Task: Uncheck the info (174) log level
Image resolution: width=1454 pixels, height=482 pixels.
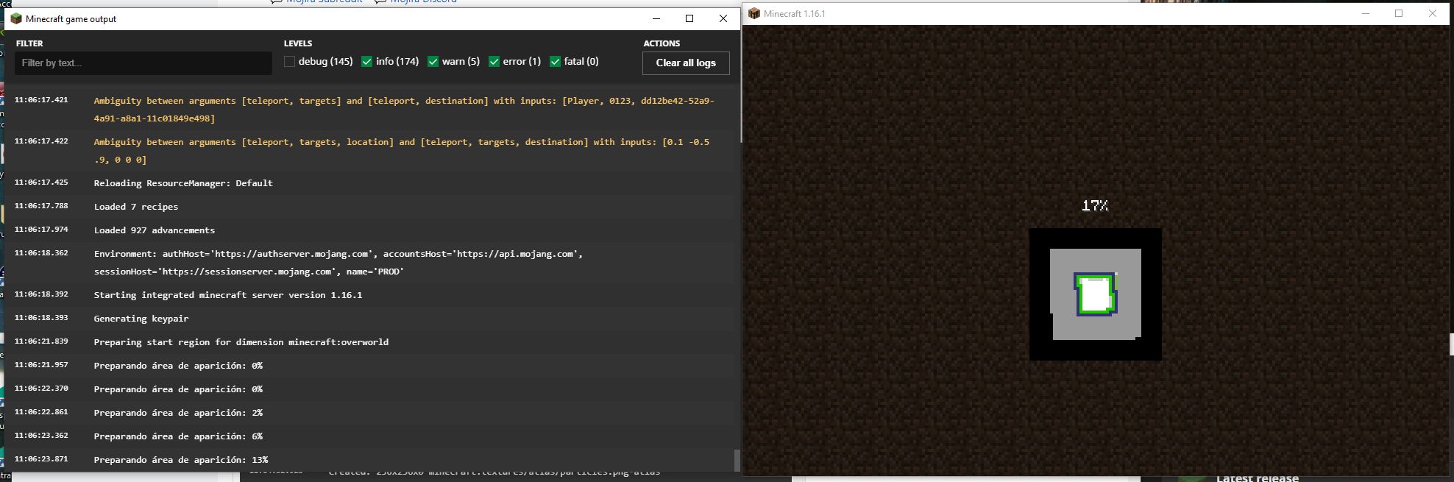Action: (x=366, y=62)
